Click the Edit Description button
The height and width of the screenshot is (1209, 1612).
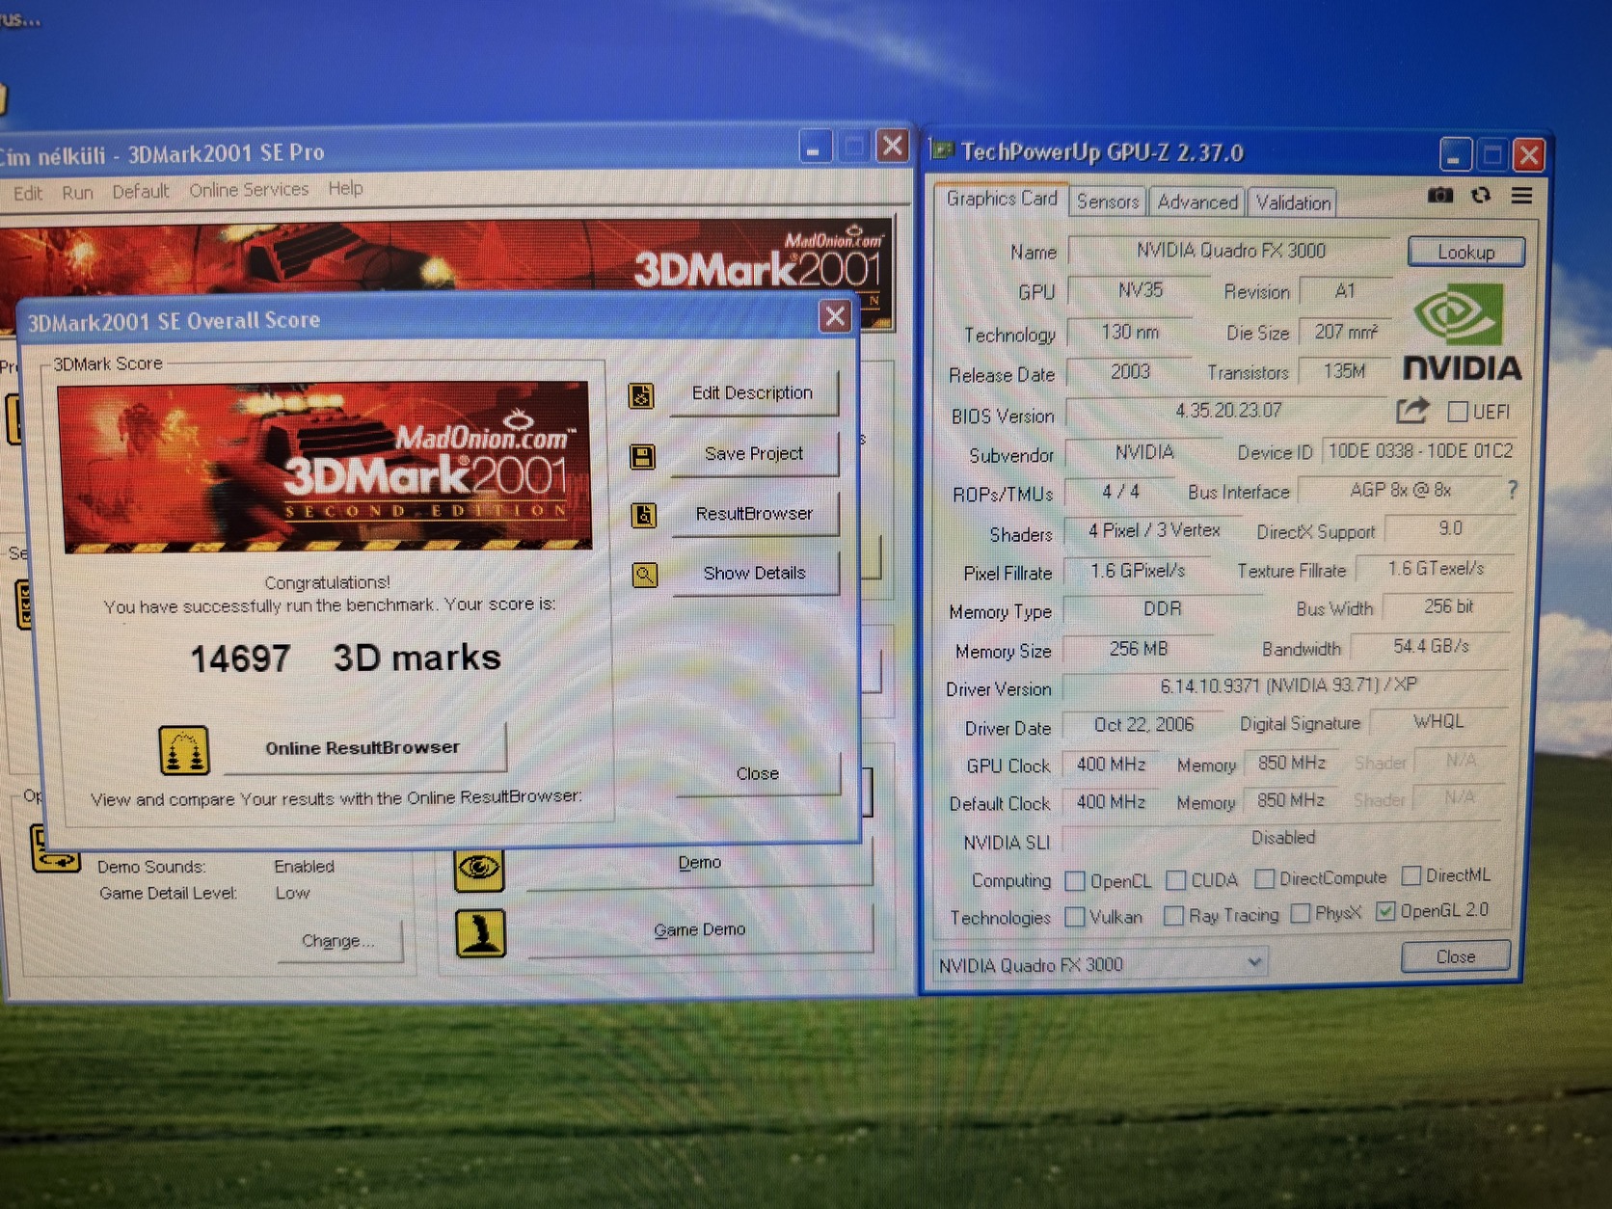coord(754,393)
